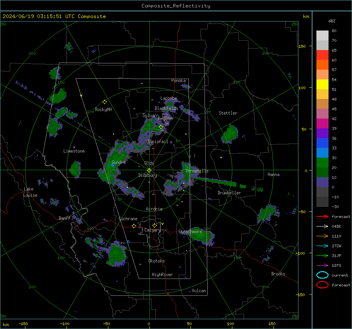Click the yellow diamond marker at RedDeer
Screen dimensions: 352x329
(x=161, y=127)
